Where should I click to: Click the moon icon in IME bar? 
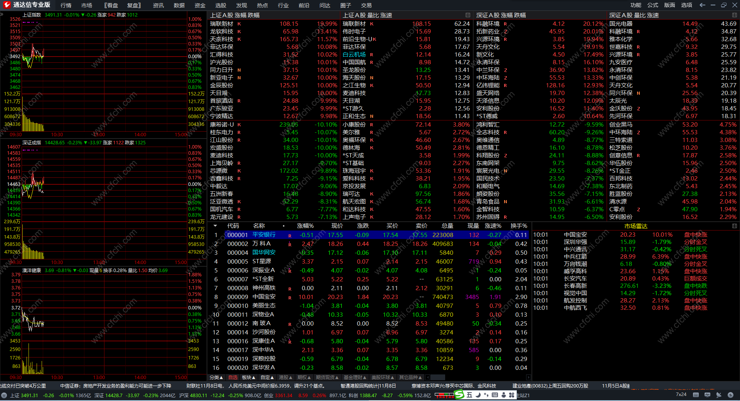coord(478,395)
